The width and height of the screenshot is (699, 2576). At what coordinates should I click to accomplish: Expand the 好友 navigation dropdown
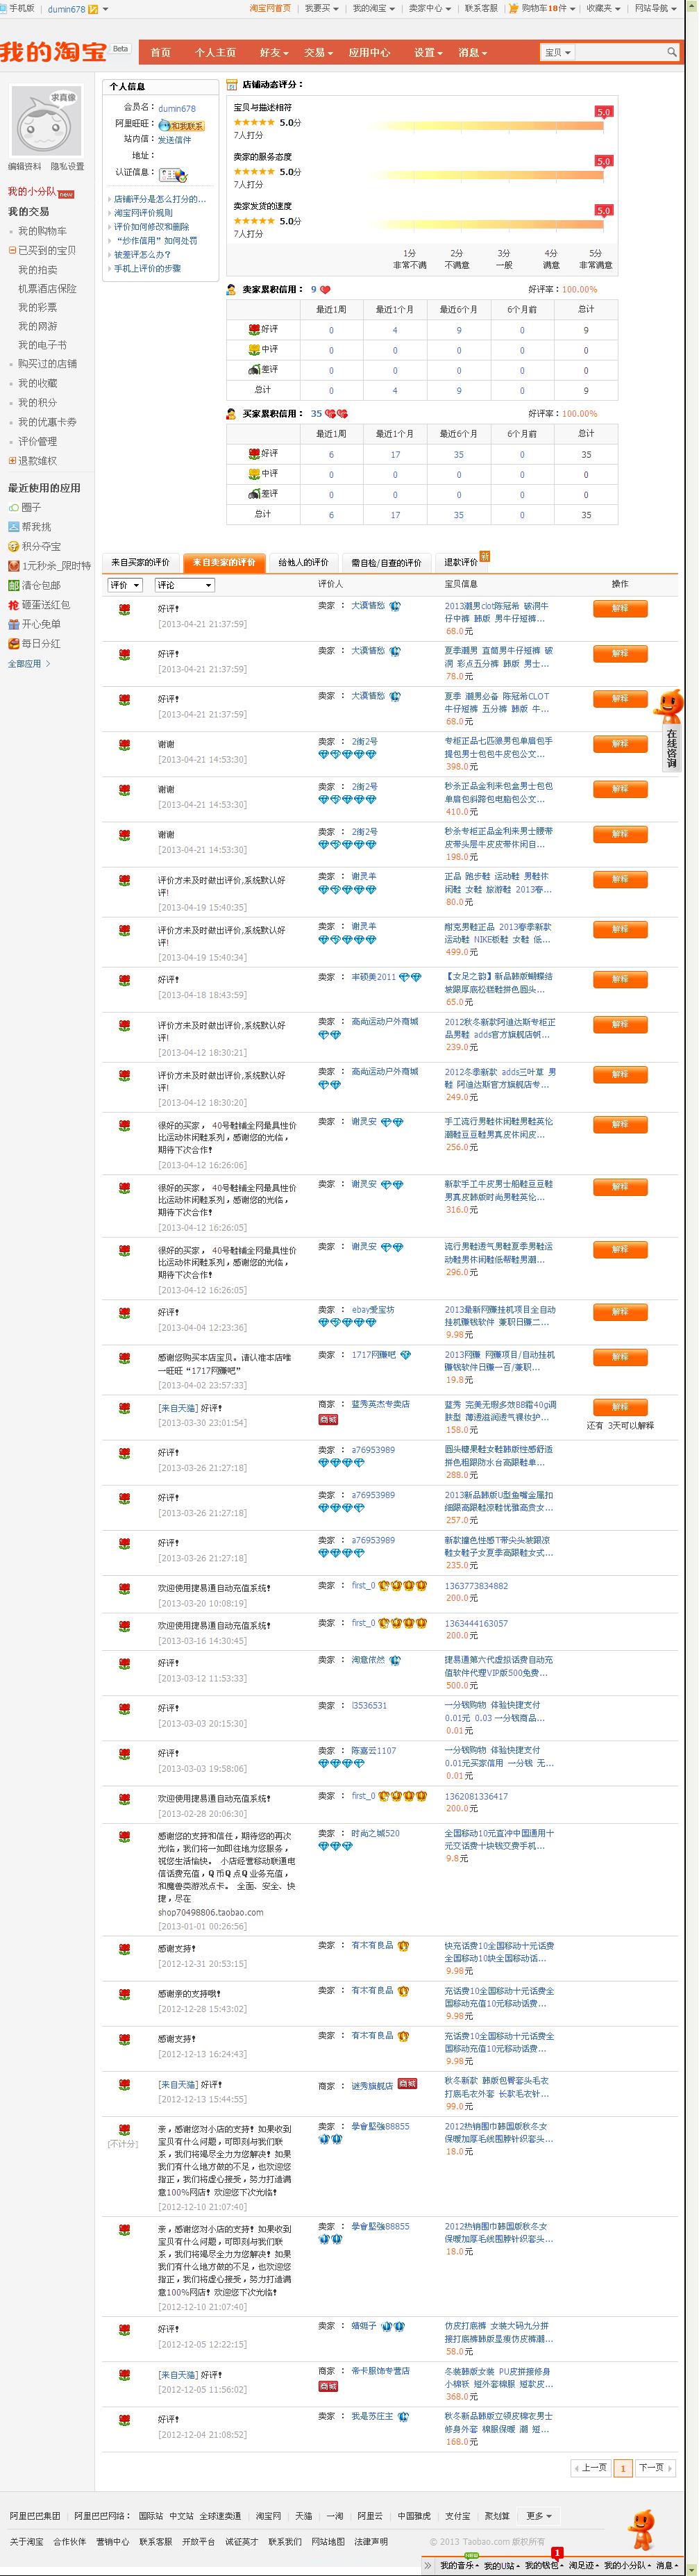pos(274,52)
